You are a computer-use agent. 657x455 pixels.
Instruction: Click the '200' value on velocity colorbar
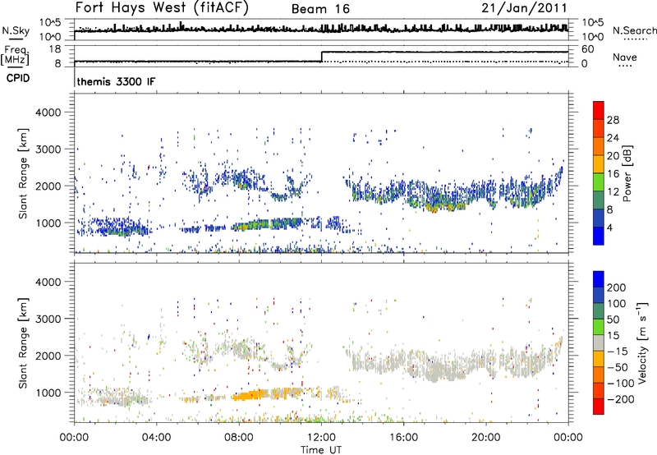click(617, 287)
